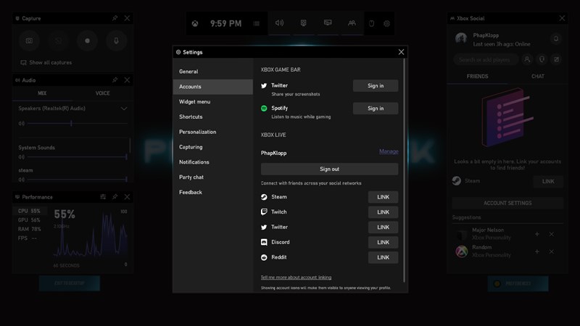This screenshot has width=580, height=326.
Task: Link Discord account
Action: pos(384,243)
